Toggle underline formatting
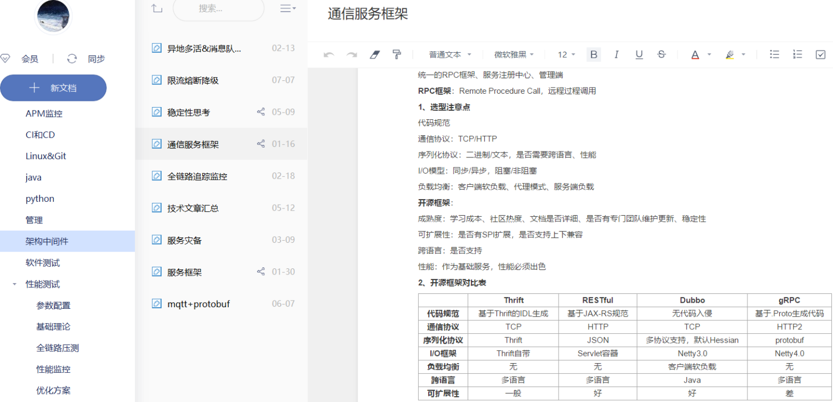Viewport: 833px width, 402px height. pyautogui.click(x=639, y=54)
